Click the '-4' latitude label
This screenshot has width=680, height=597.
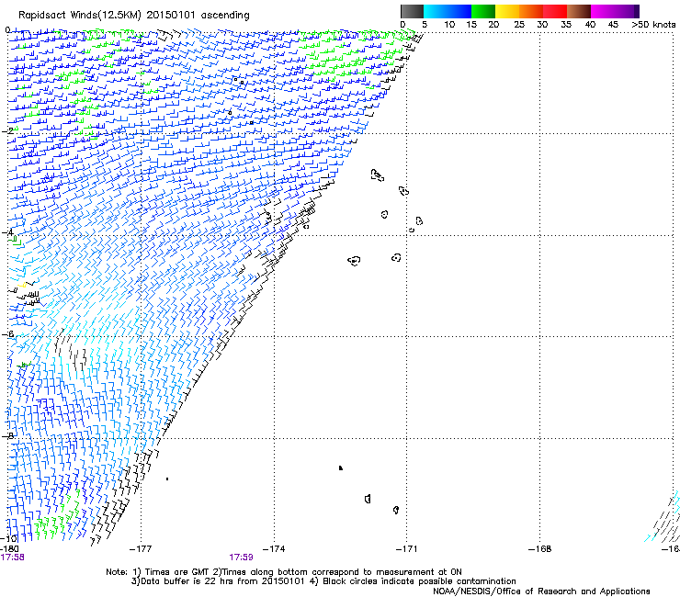click(7, 232)
